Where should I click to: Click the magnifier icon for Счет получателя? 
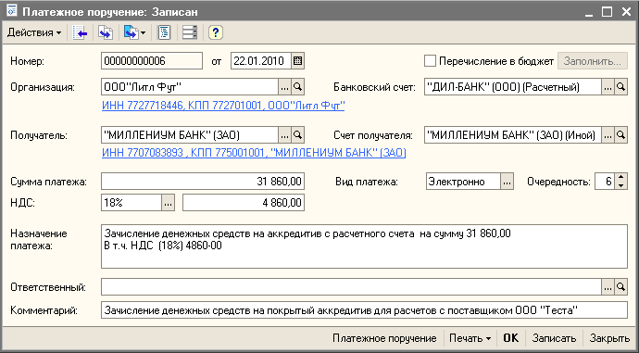coord(620,135)
